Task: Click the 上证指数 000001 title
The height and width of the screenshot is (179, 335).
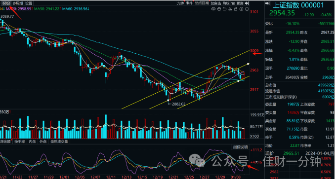Action: point(298,5)
